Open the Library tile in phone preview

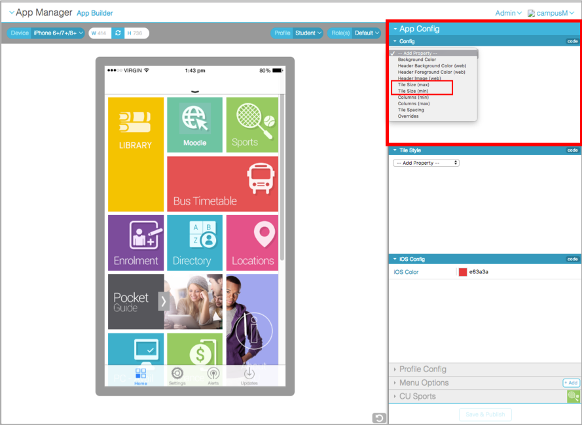pyautogui.click(x=136, y=154)
